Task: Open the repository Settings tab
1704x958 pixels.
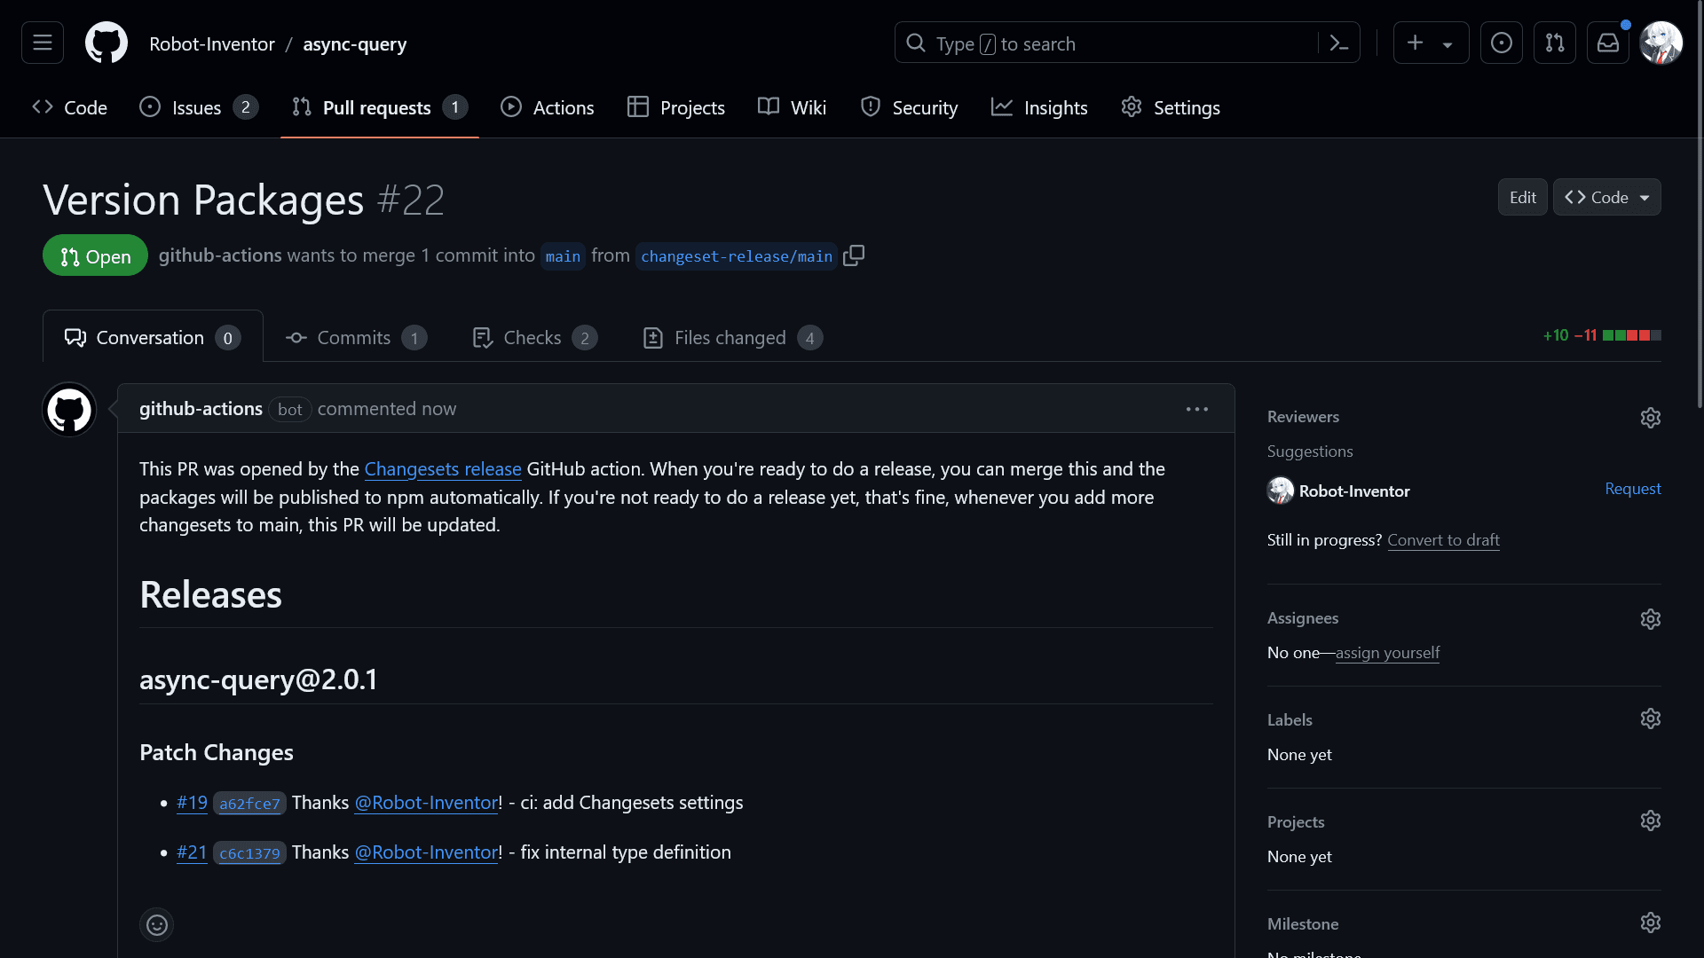Action: click(x=1171, y=107)
